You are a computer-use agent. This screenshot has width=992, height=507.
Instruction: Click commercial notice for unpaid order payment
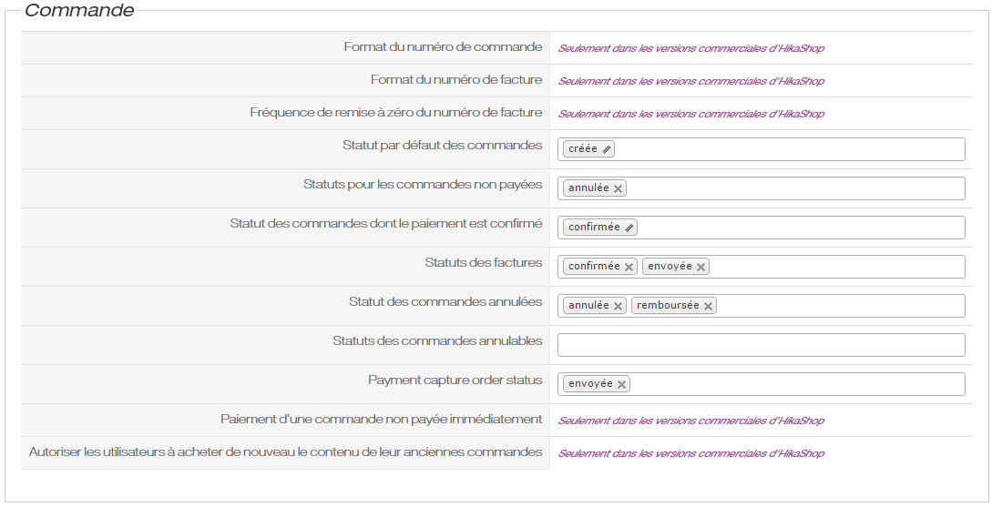[x=690, y=421]
